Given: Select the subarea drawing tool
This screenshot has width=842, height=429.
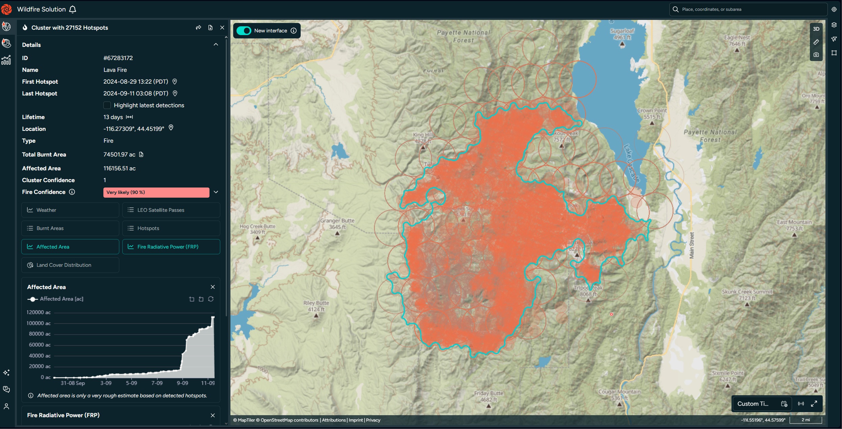Looking at the screenshot, I should 835,53.
